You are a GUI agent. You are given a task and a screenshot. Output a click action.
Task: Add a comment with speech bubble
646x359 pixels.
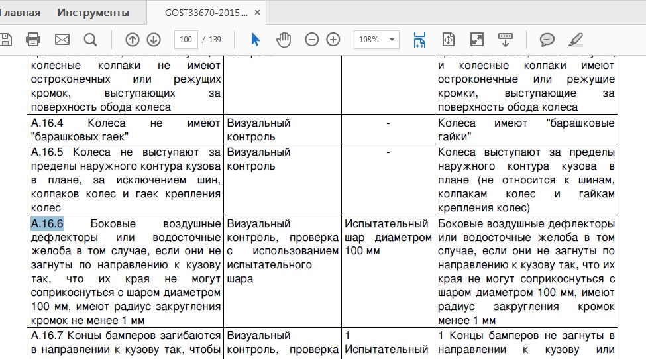547,40
